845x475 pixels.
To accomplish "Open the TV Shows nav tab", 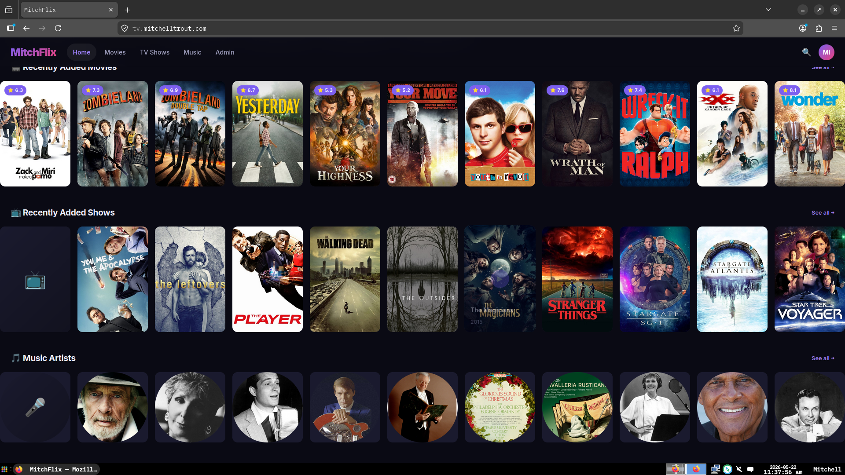I will click(154, 52).
